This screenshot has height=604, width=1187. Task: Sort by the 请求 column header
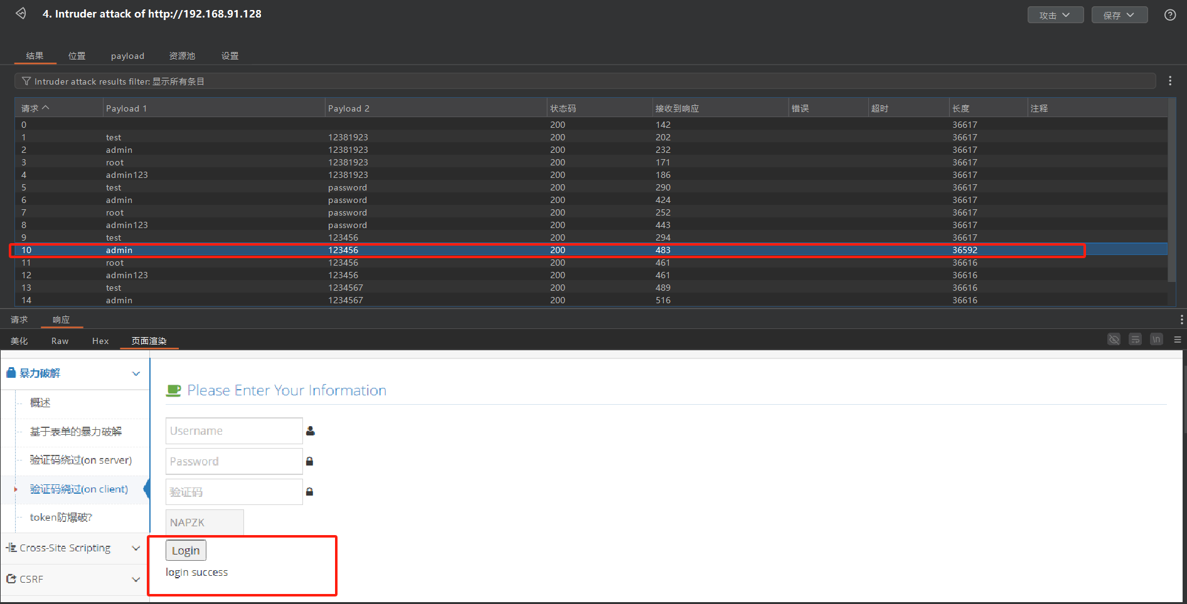click(x=58, y=108)
